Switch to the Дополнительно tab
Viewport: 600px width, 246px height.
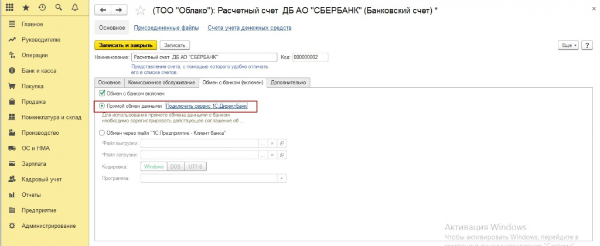tap(288, 83)
